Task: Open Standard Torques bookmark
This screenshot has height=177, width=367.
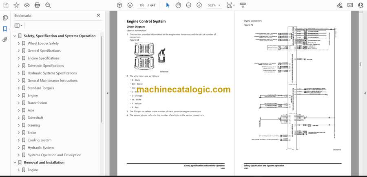Action: click(x=41, y=88)
